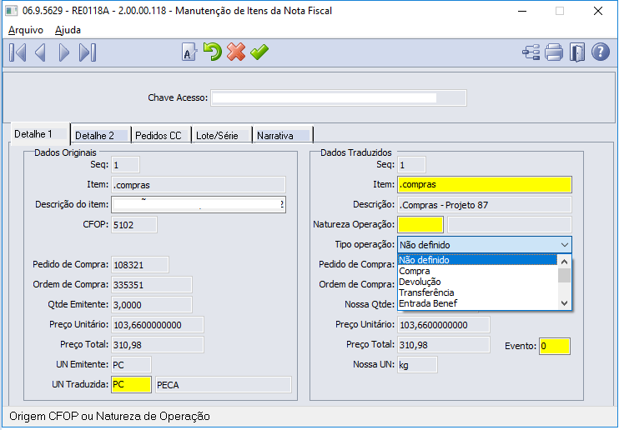Open the Pedidos CC tab
The width and height of the screenshot is (619, 430).
[161, 135]
